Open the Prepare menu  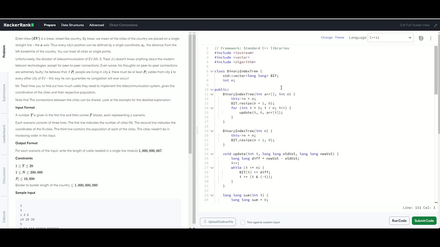click(50, 25)
